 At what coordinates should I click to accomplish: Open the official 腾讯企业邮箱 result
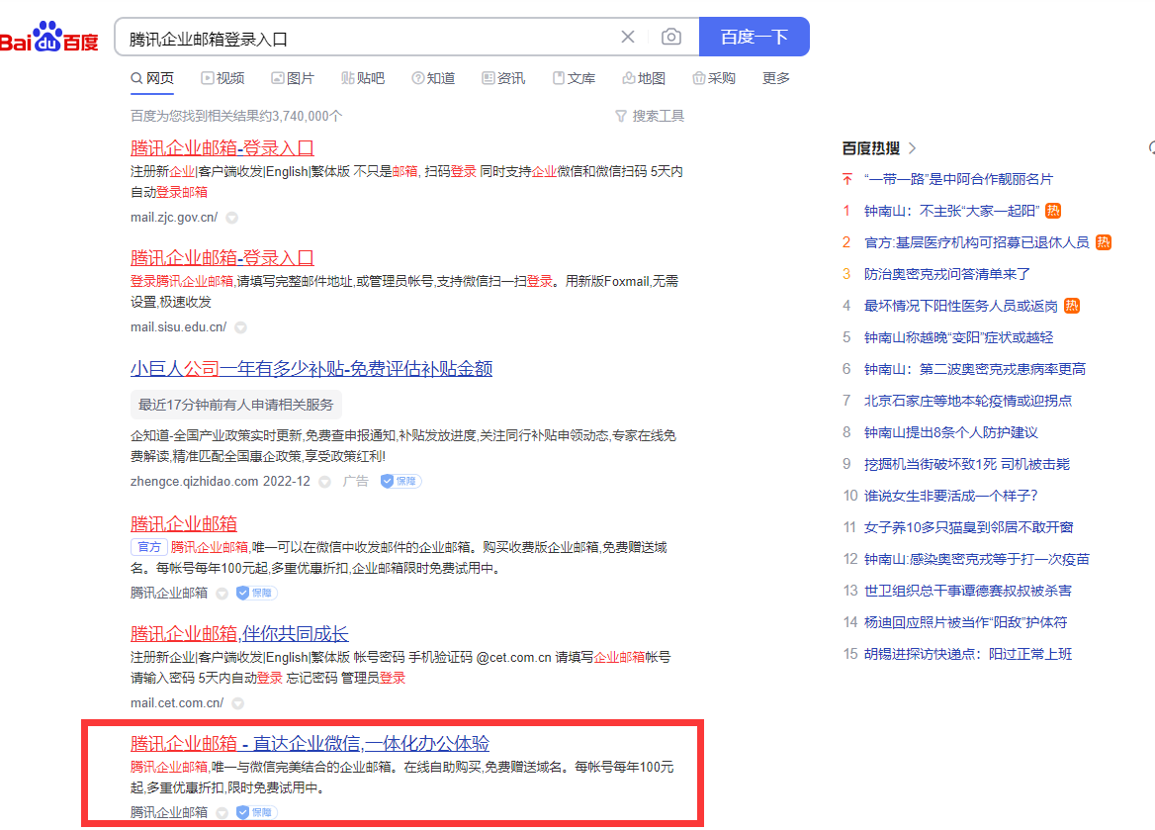click(184, 524)
